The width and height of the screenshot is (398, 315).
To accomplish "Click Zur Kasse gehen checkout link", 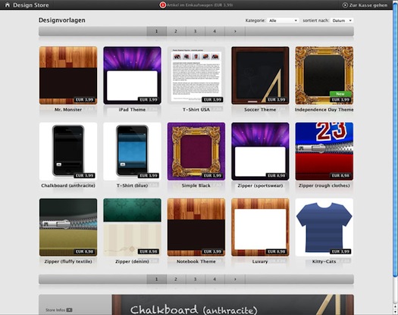I will [x=368, y=5].
